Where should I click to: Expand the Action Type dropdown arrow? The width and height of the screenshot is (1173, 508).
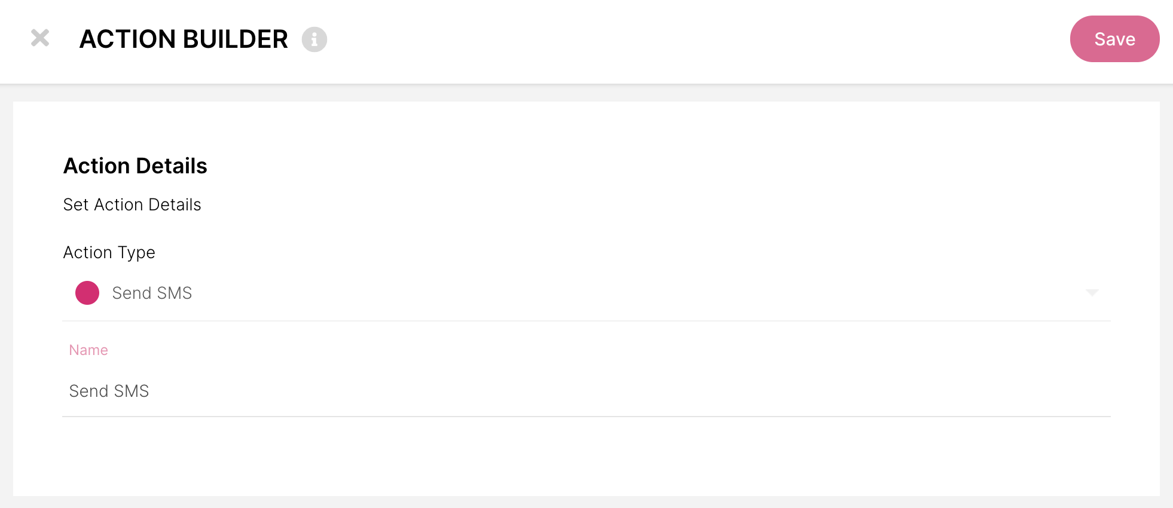coord(1092,293)
